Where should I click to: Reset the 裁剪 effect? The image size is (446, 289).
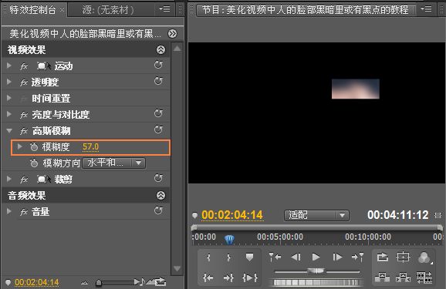click(x=158, y=179)
